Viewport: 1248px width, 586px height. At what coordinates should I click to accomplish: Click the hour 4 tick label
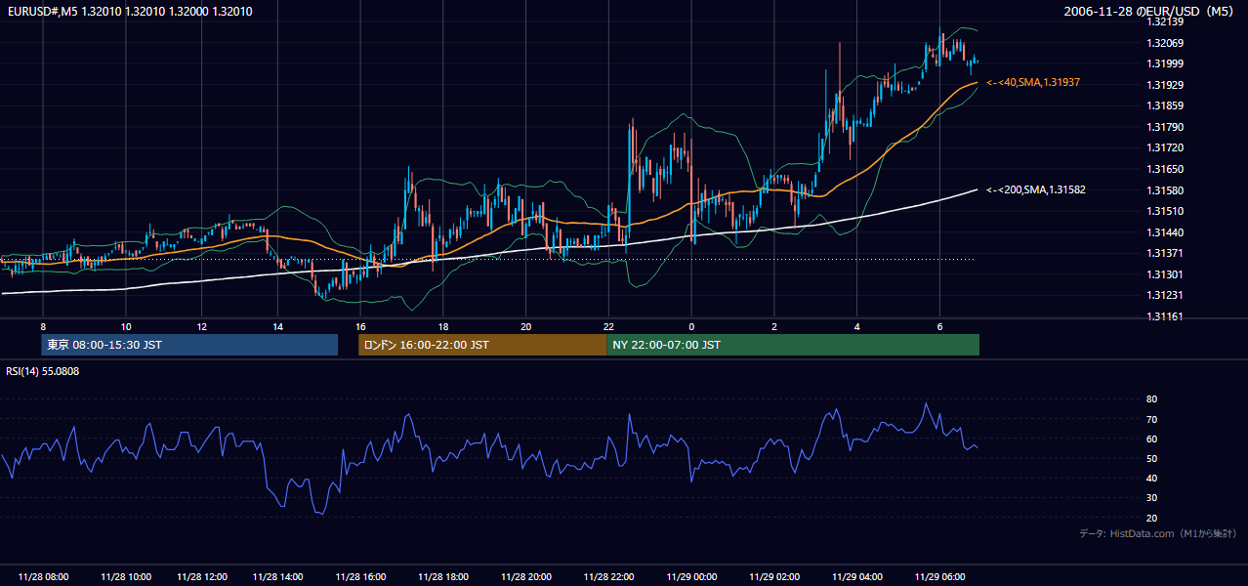tap(856, 326)
